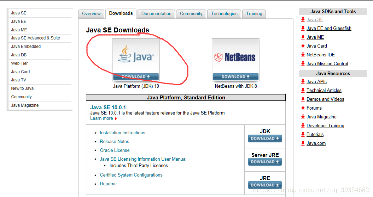
Task: Click the red arrow icon beside Demos and Videos
Action: (303, 99)
